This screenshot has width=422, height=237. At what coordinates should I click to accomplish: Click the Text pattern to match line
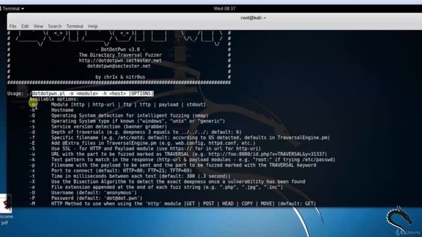point(183,159)
